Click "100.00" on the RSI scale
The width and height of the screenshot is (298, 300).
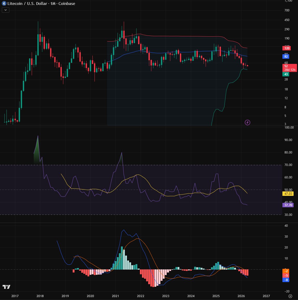coord(289,128)
